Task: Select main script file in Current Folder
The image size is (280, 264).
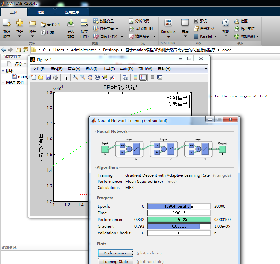Action: pos(20,77)
